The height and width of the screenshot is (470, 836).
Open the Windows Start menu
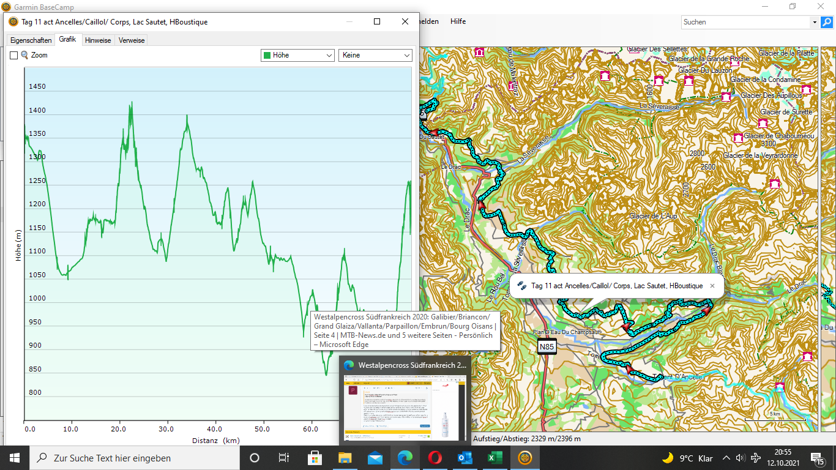pos(15,458)
